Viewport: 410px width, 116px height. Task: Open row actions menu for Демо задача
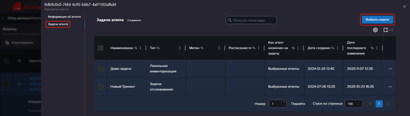tap(390, 69)
